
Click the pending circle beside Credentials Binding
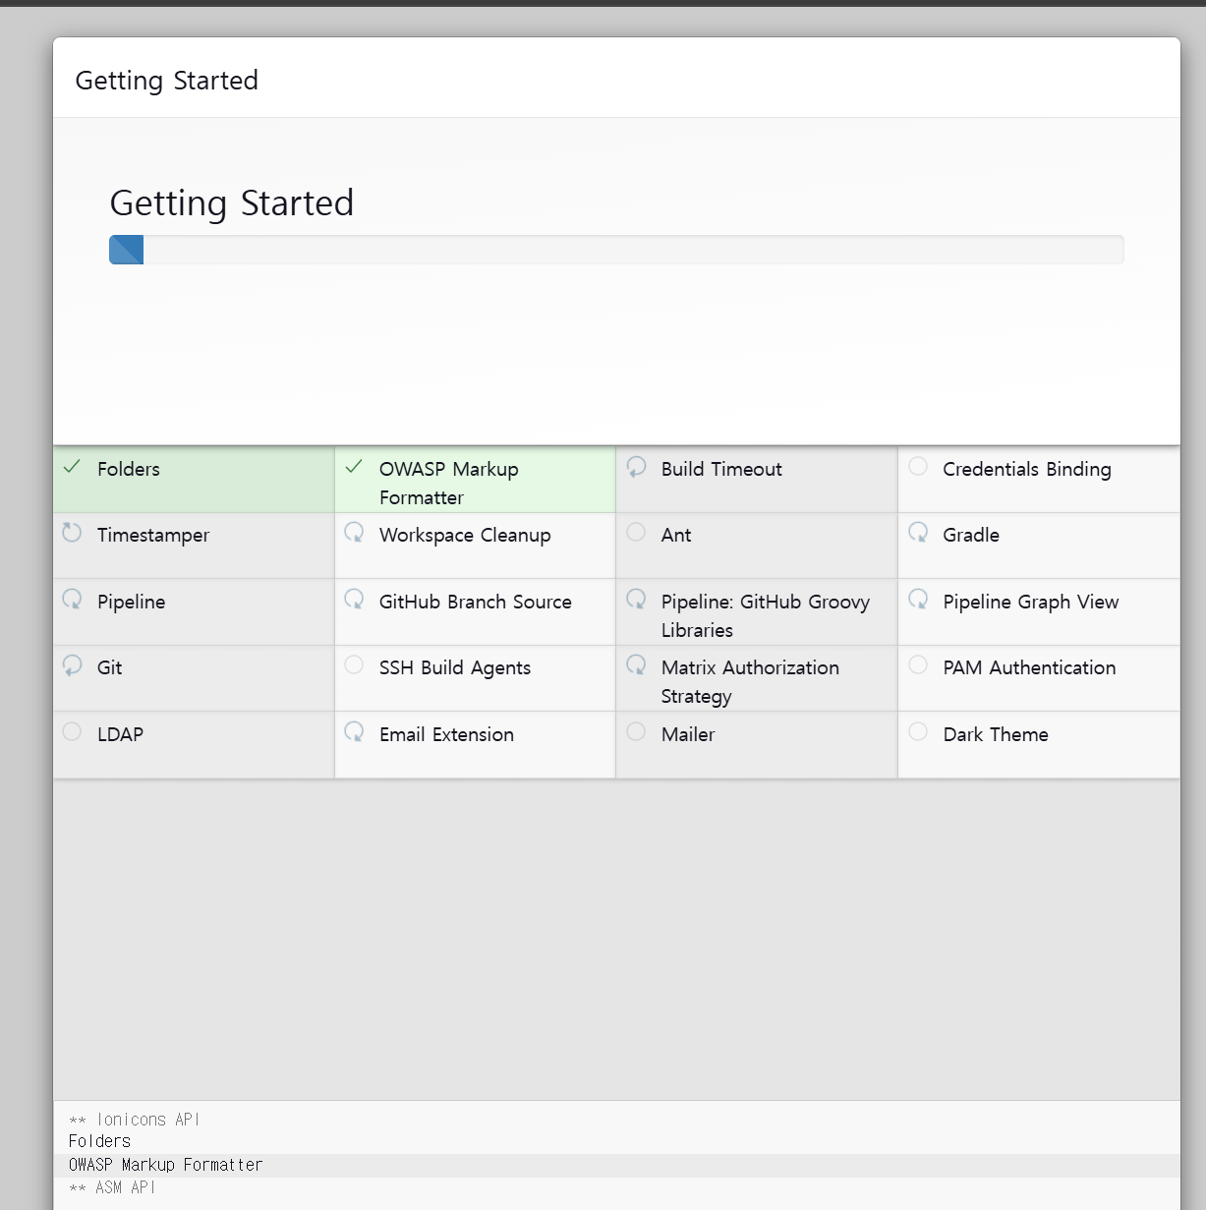(918, 466)
